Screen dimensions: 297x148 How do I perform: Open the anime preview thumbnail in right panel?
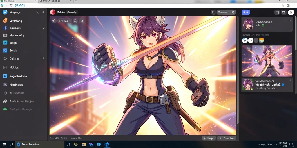(267, 61)
